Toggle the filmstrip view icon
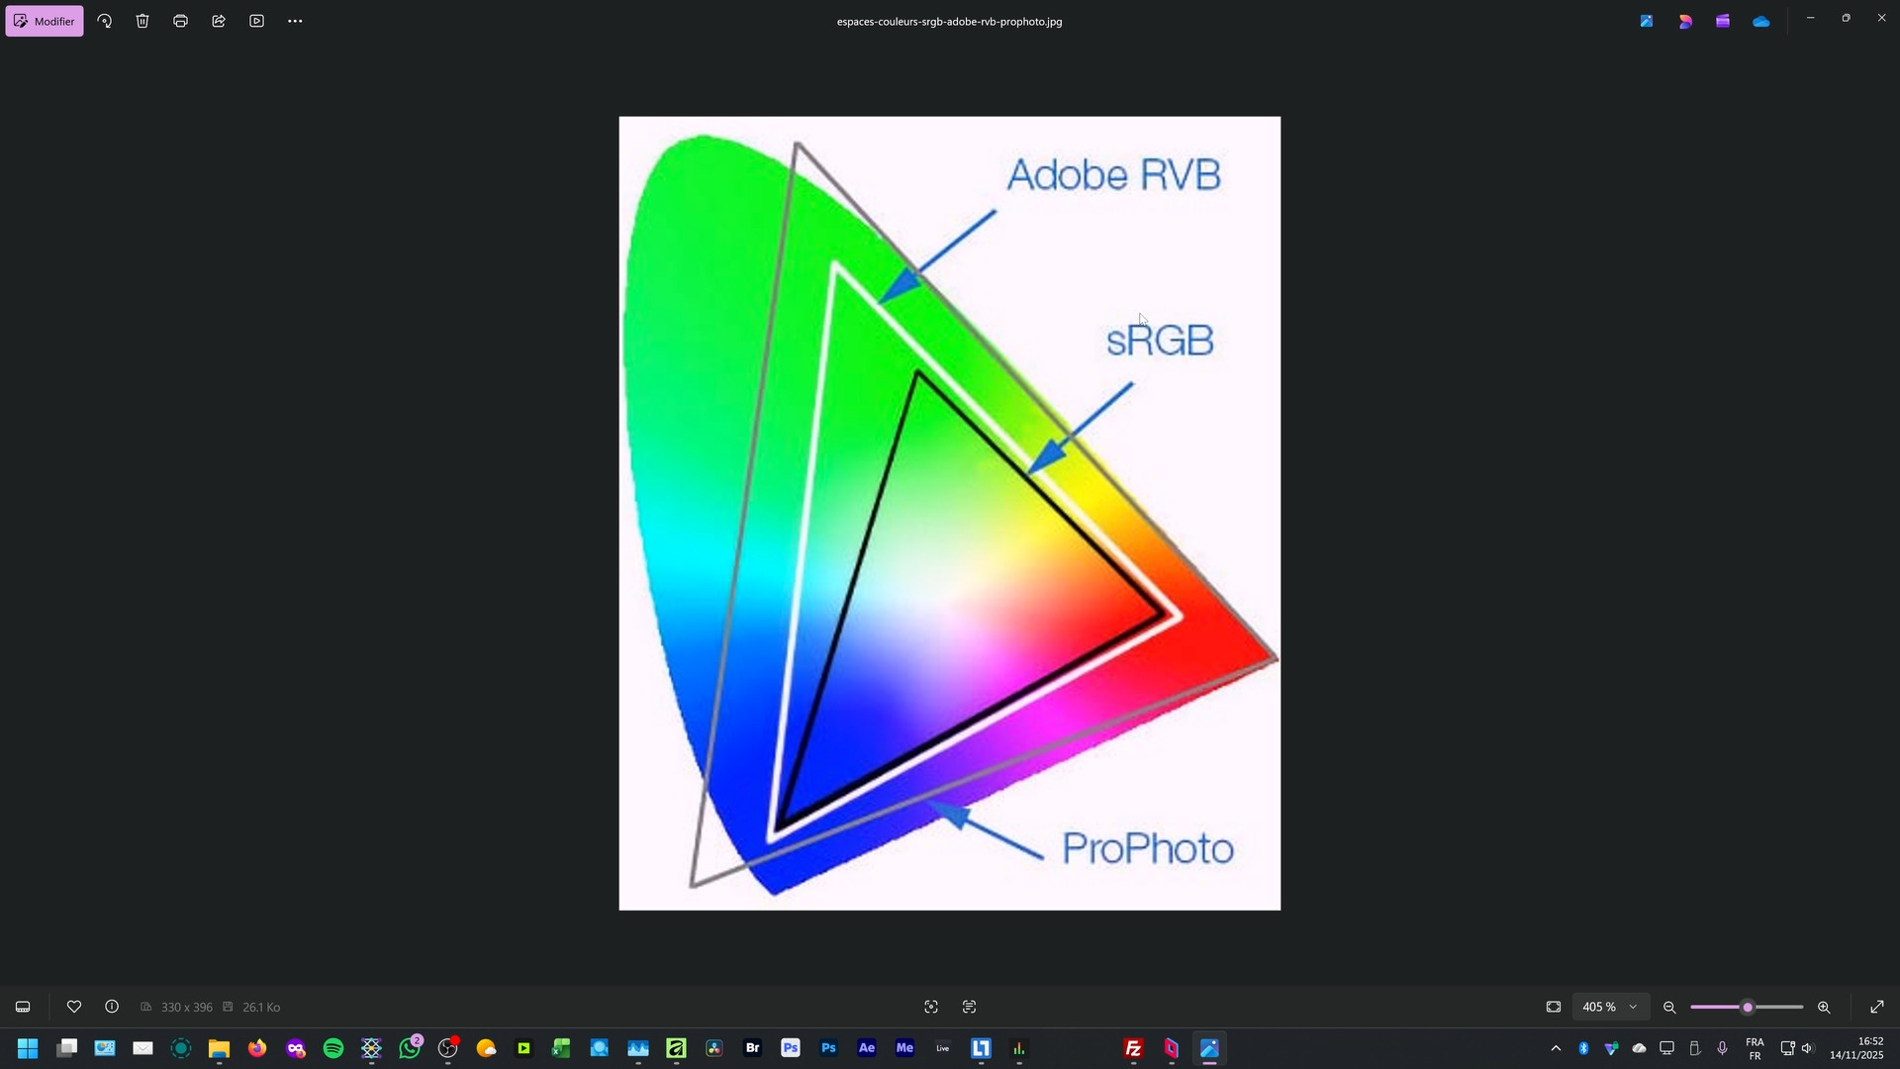This screenshot has width=1900, height=1069. [23, 1008]
